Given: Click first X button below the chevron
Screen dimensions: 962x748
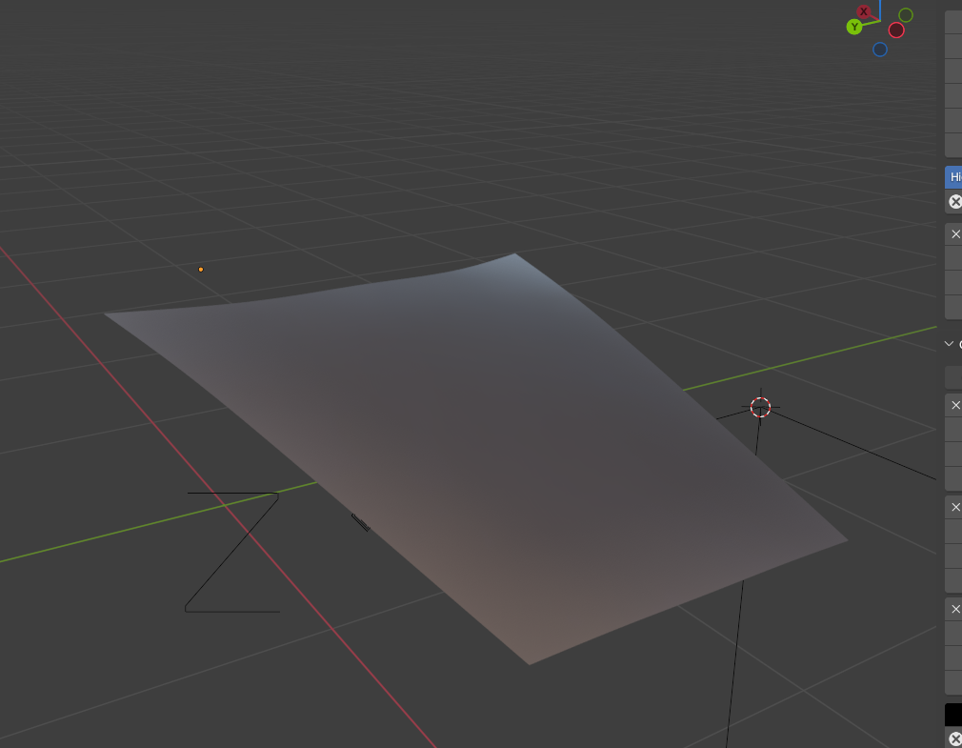Looking at the screenshot, I should point(955,405).
